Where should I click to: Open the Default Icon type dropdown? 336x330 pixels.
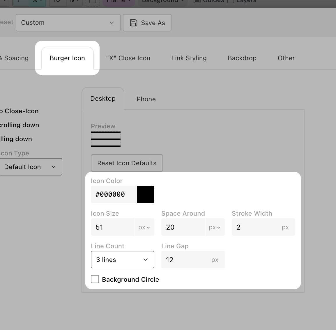31,167
